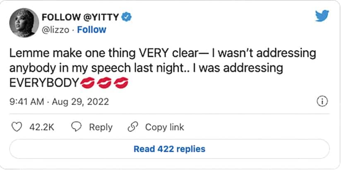Click the chain link icon
Screen dimensions: 341x170
[132, 127]
